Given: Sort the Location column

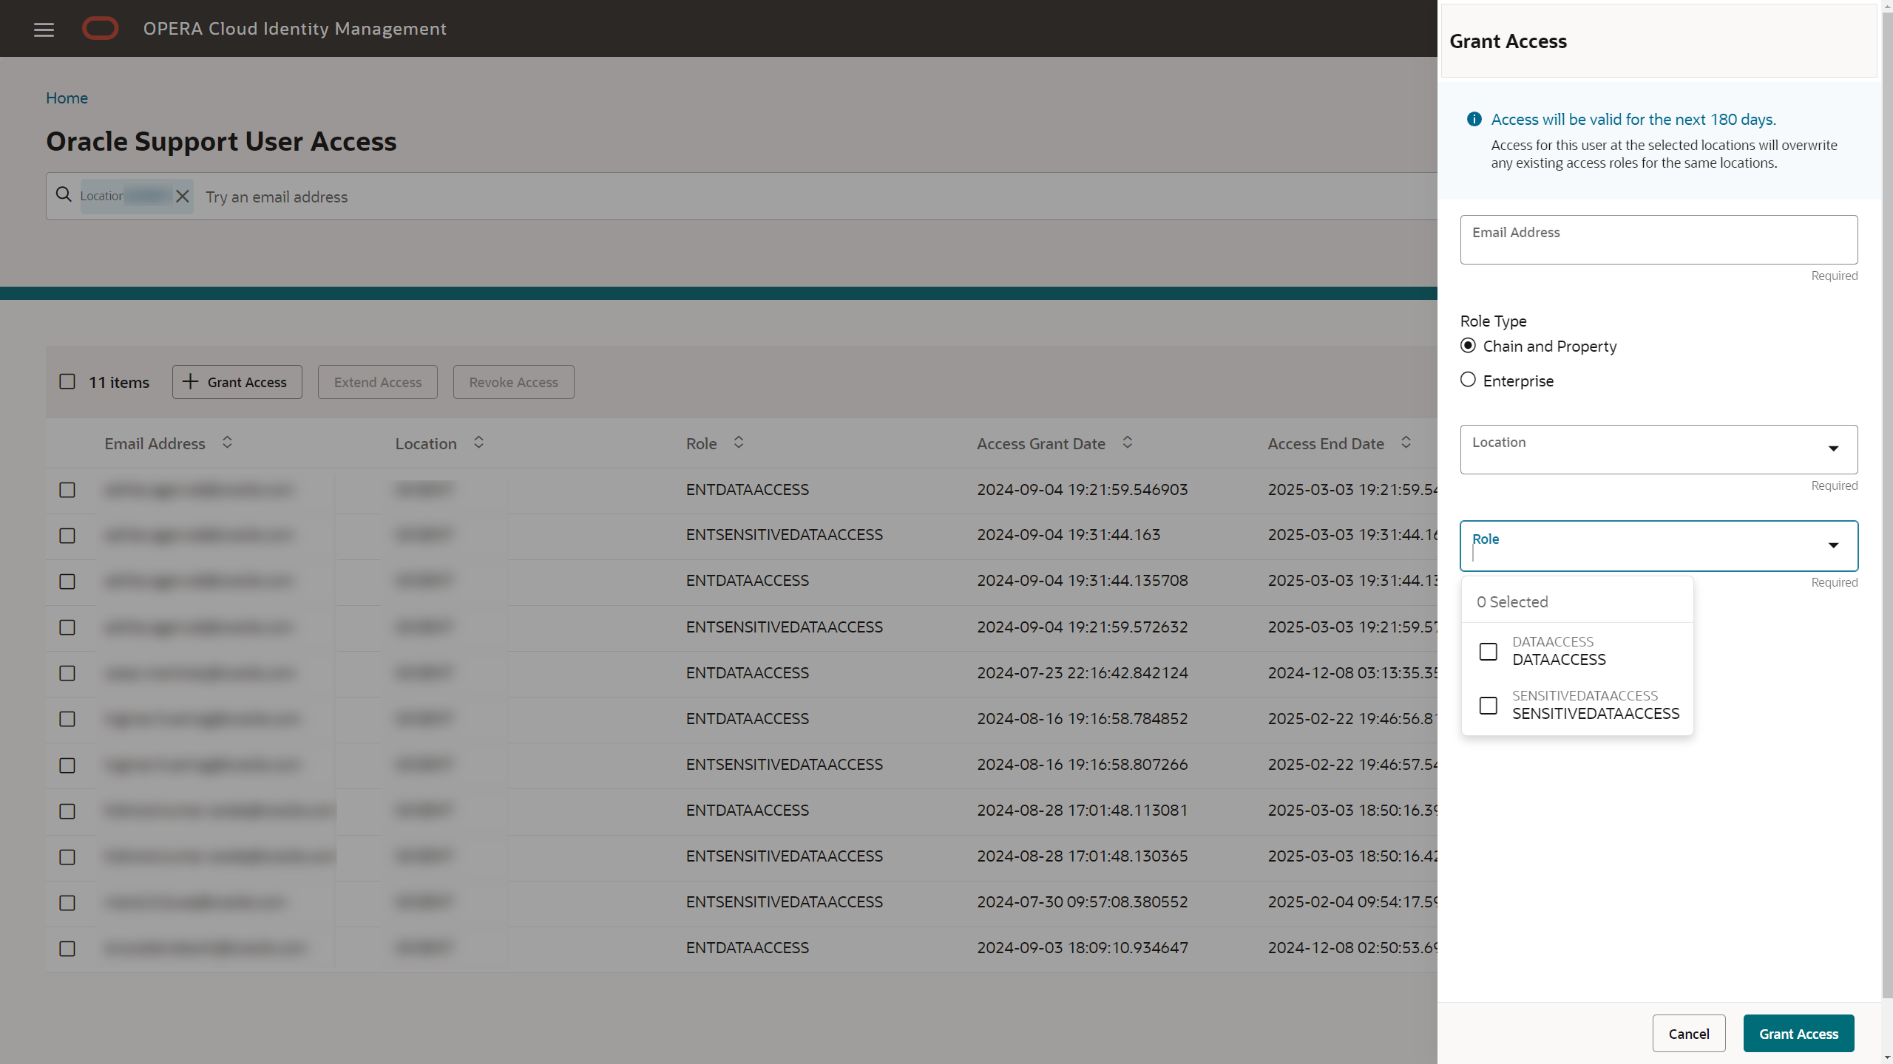Looking at the screenshot, I should pos(478,442).
